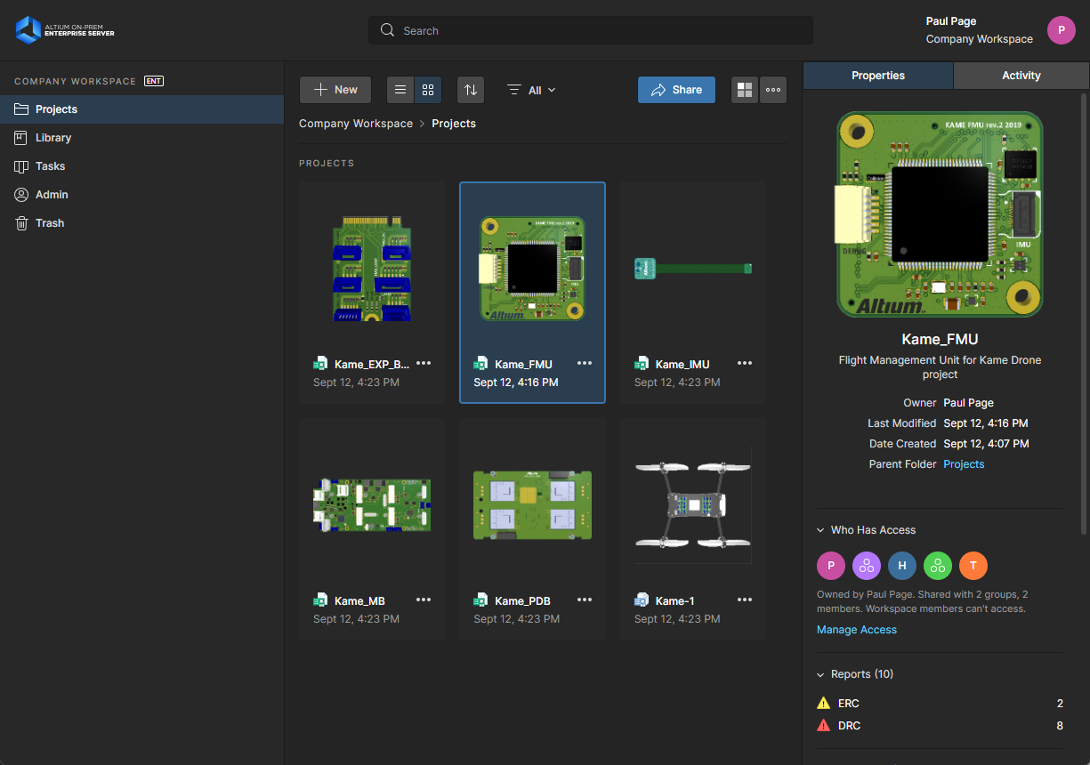Click the Altium Enterprise Server logo

point(65,30)
